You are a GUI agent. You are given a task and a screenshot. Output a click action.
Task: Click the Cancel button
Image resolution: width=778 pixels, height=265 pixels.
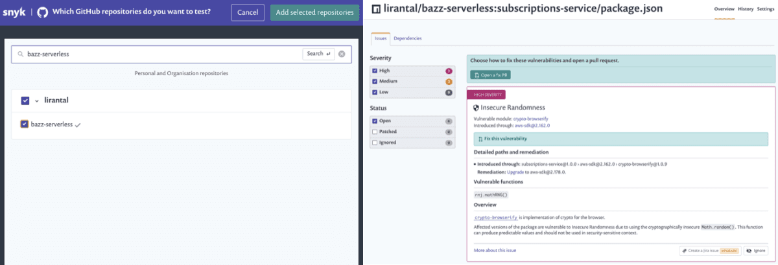tap(248, 12)
